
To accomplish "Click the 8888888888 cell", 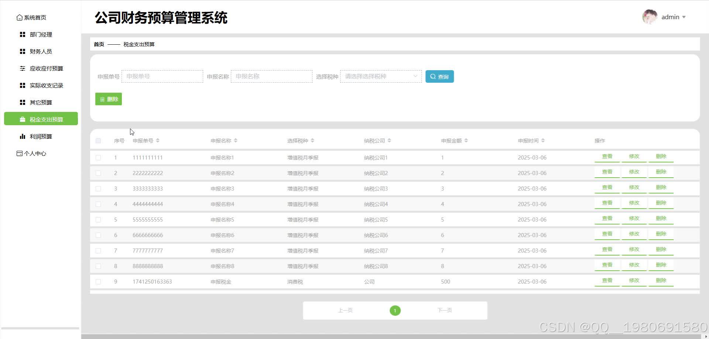I will pyautogui.click(x=148, y=266).
